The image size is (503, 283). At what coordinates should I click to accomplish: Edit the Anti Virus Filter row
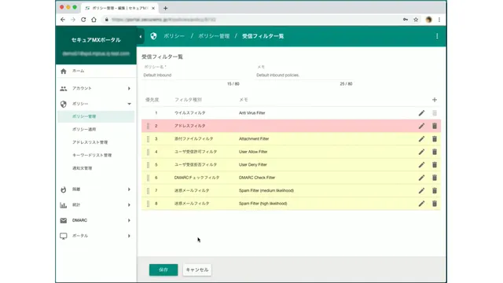click(x=421, y=113)
